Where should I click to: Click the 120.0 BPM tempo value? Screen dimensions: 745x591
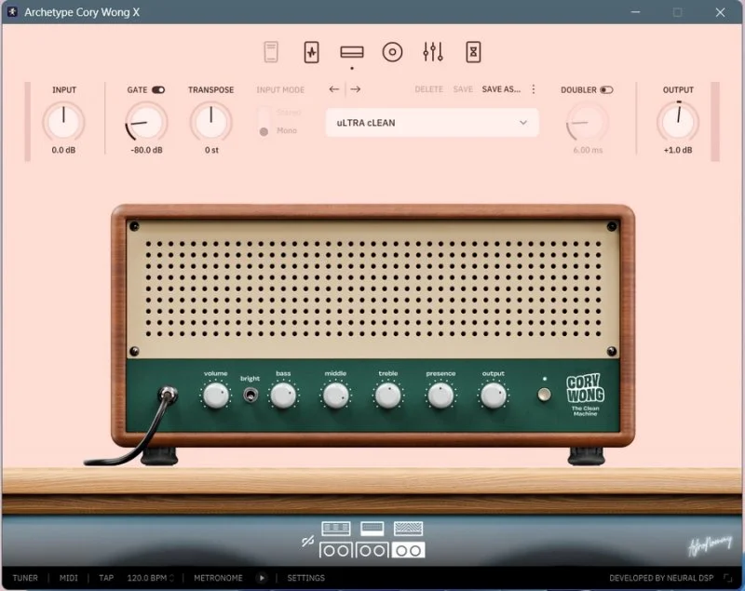pos(147,578)
